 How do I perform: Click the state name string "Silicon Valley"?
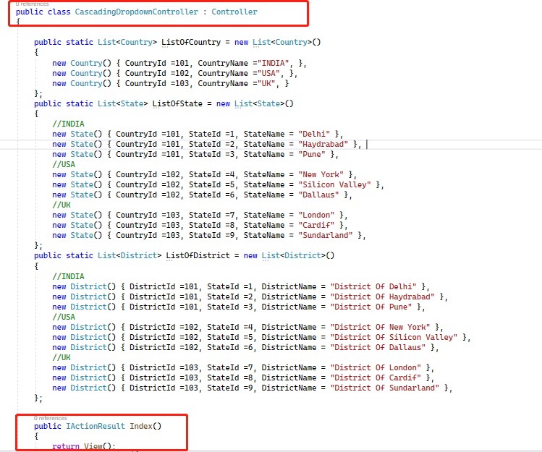coord(334,184)
